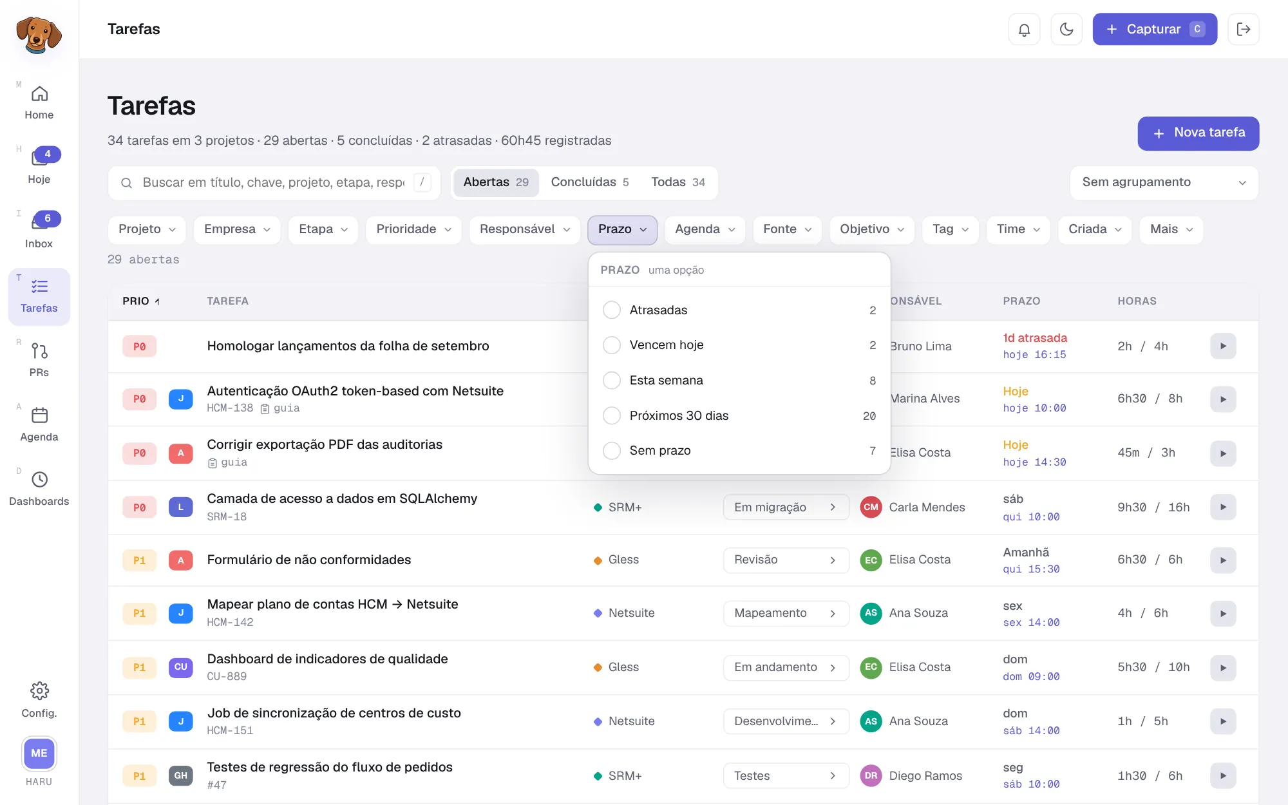Open the Empresa filter dropdown
This screenshot has height=805, width=1288.
click(237, 229)
